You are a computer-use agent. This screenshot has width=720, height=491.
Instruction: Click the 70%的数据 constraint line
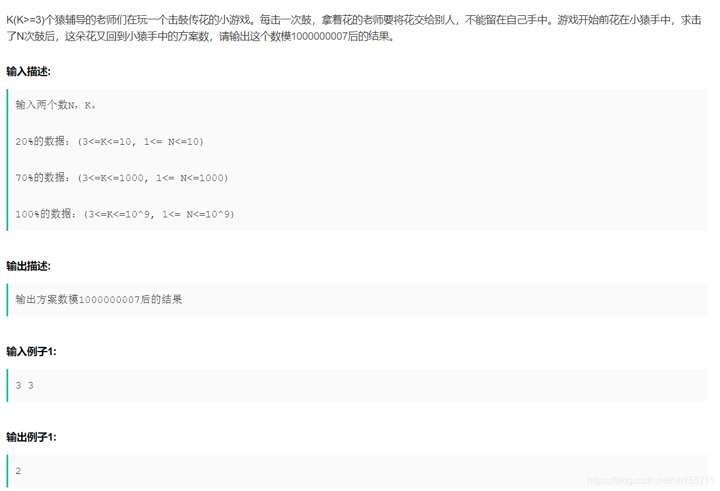(x=122, y=178)
